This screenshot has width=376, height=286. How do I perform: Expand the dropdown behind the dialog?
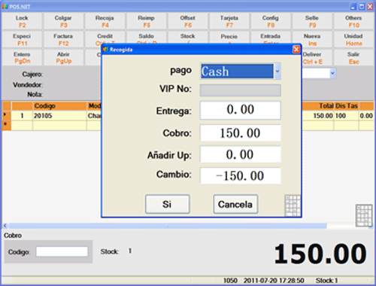(332, 73)
